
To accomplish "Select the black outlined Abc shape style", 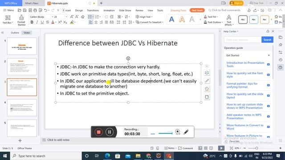I will [x=243, y=20].
